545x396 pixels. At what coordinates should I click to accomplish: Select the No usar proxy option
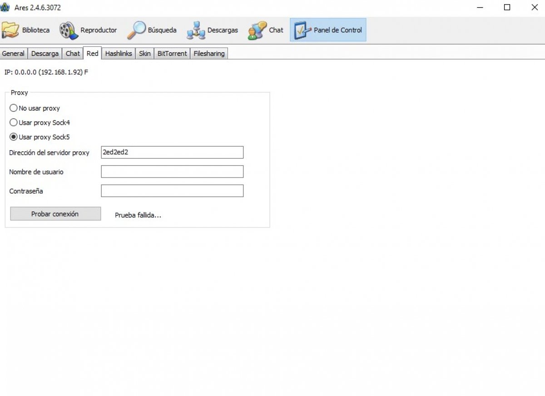coord(35,109)
